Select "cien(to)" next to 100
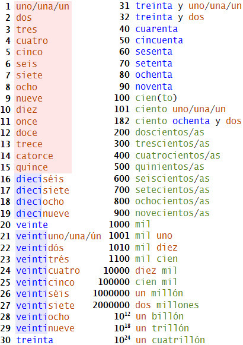 pos(156,98)
